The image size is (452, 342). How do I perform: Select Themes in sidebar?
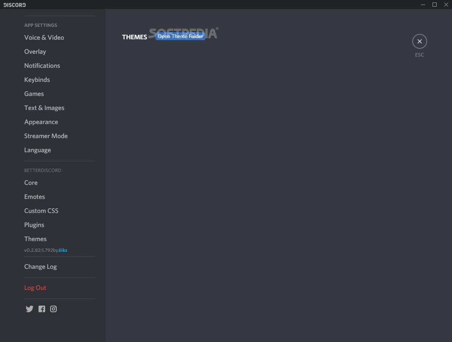click(36, 239)
